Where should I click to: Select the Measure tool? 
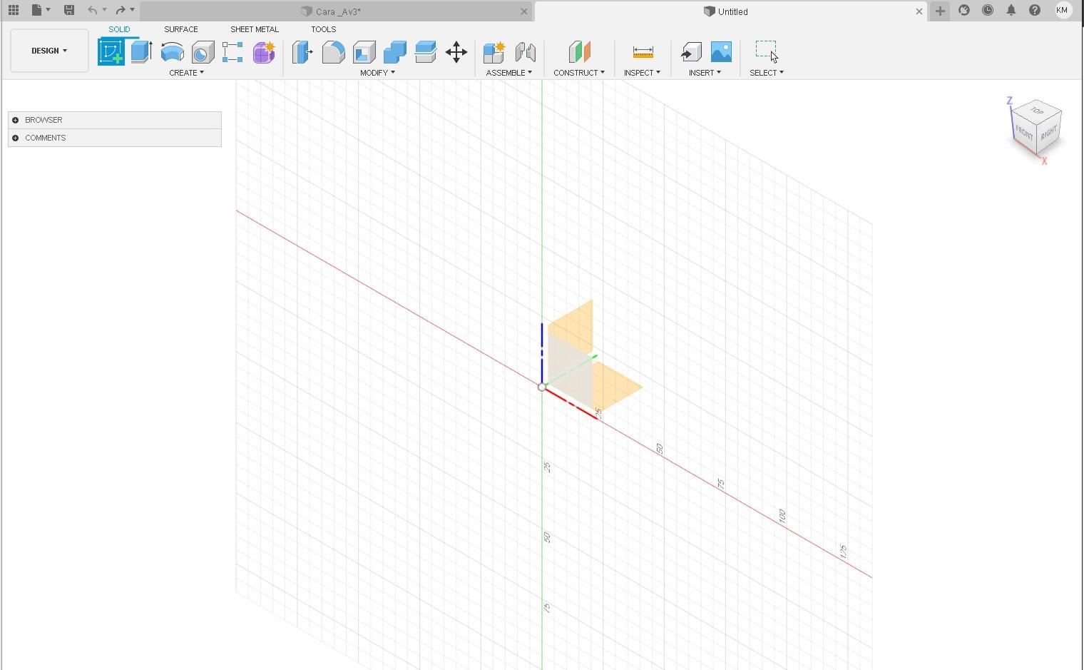(643, 52)
